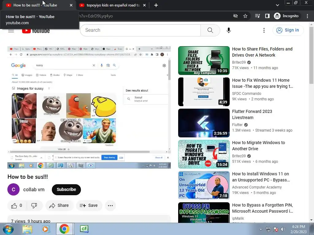314x235 pixels.
Task: Switch to 'How to be sus!!!' tab
Action: 35,5
